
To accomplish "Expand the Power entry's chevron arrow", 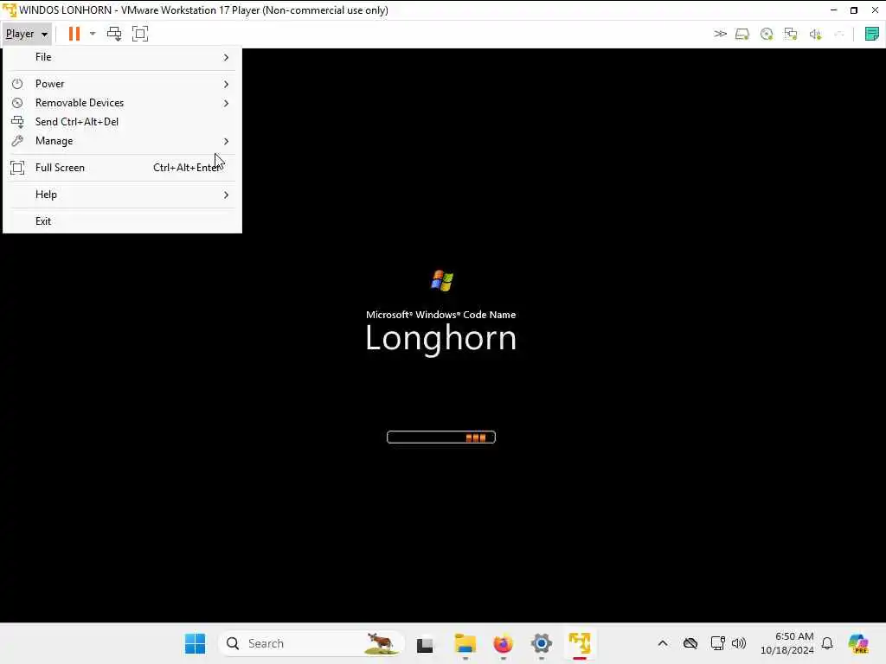I will click(226, 84).
